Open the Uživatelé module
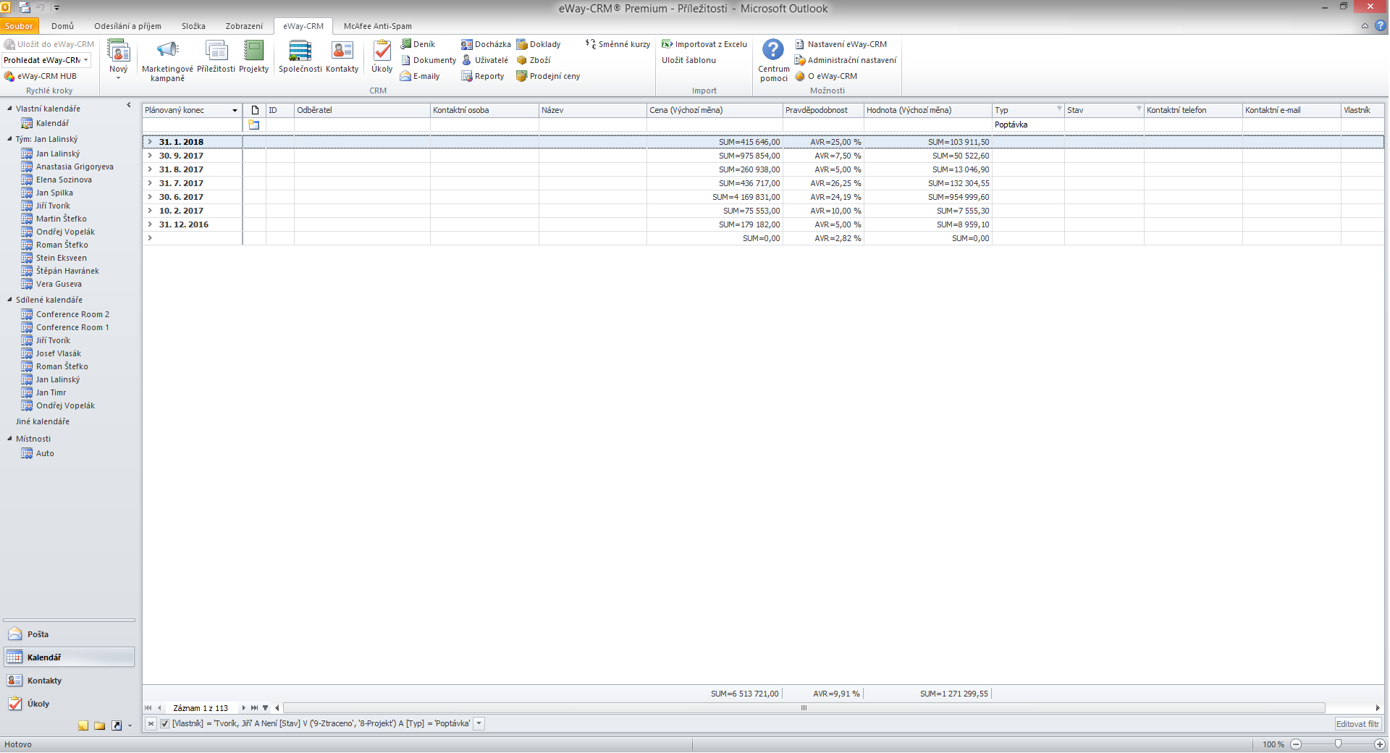The image size is (1390, 753). coord(485,60)
